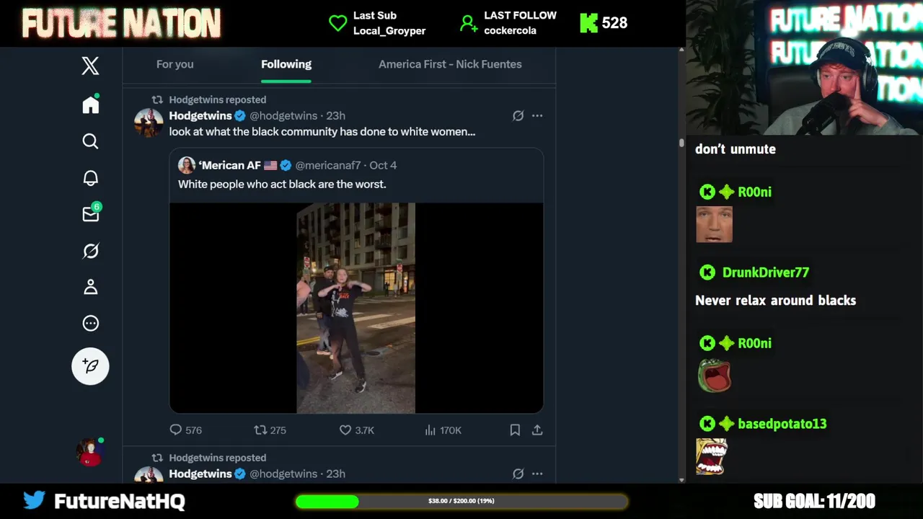The image size is (923, 519).
Task: Click Kick badge beside DrunkDriver77
Action: 707,272
